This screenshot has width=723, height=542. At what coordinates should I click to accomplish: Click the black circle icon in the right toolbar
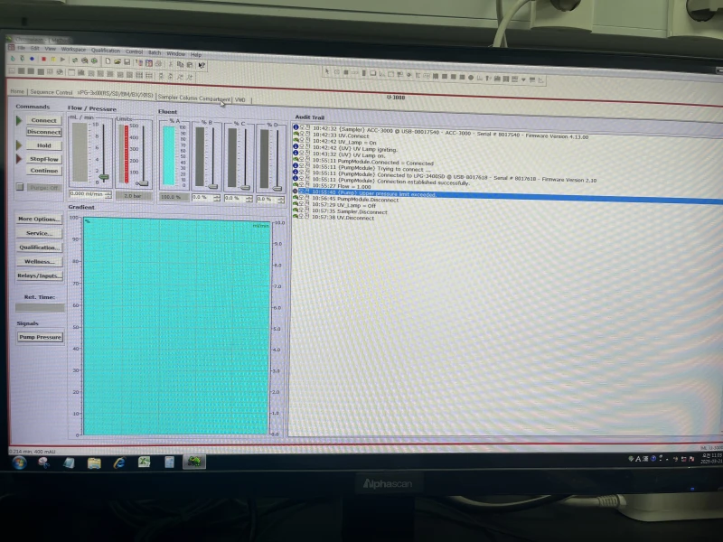(x=471, y=78)
